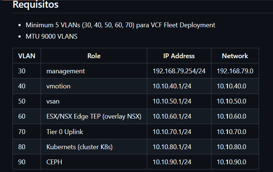Click the Requisitos heading

pyautogui.click(x=35, y=5)
